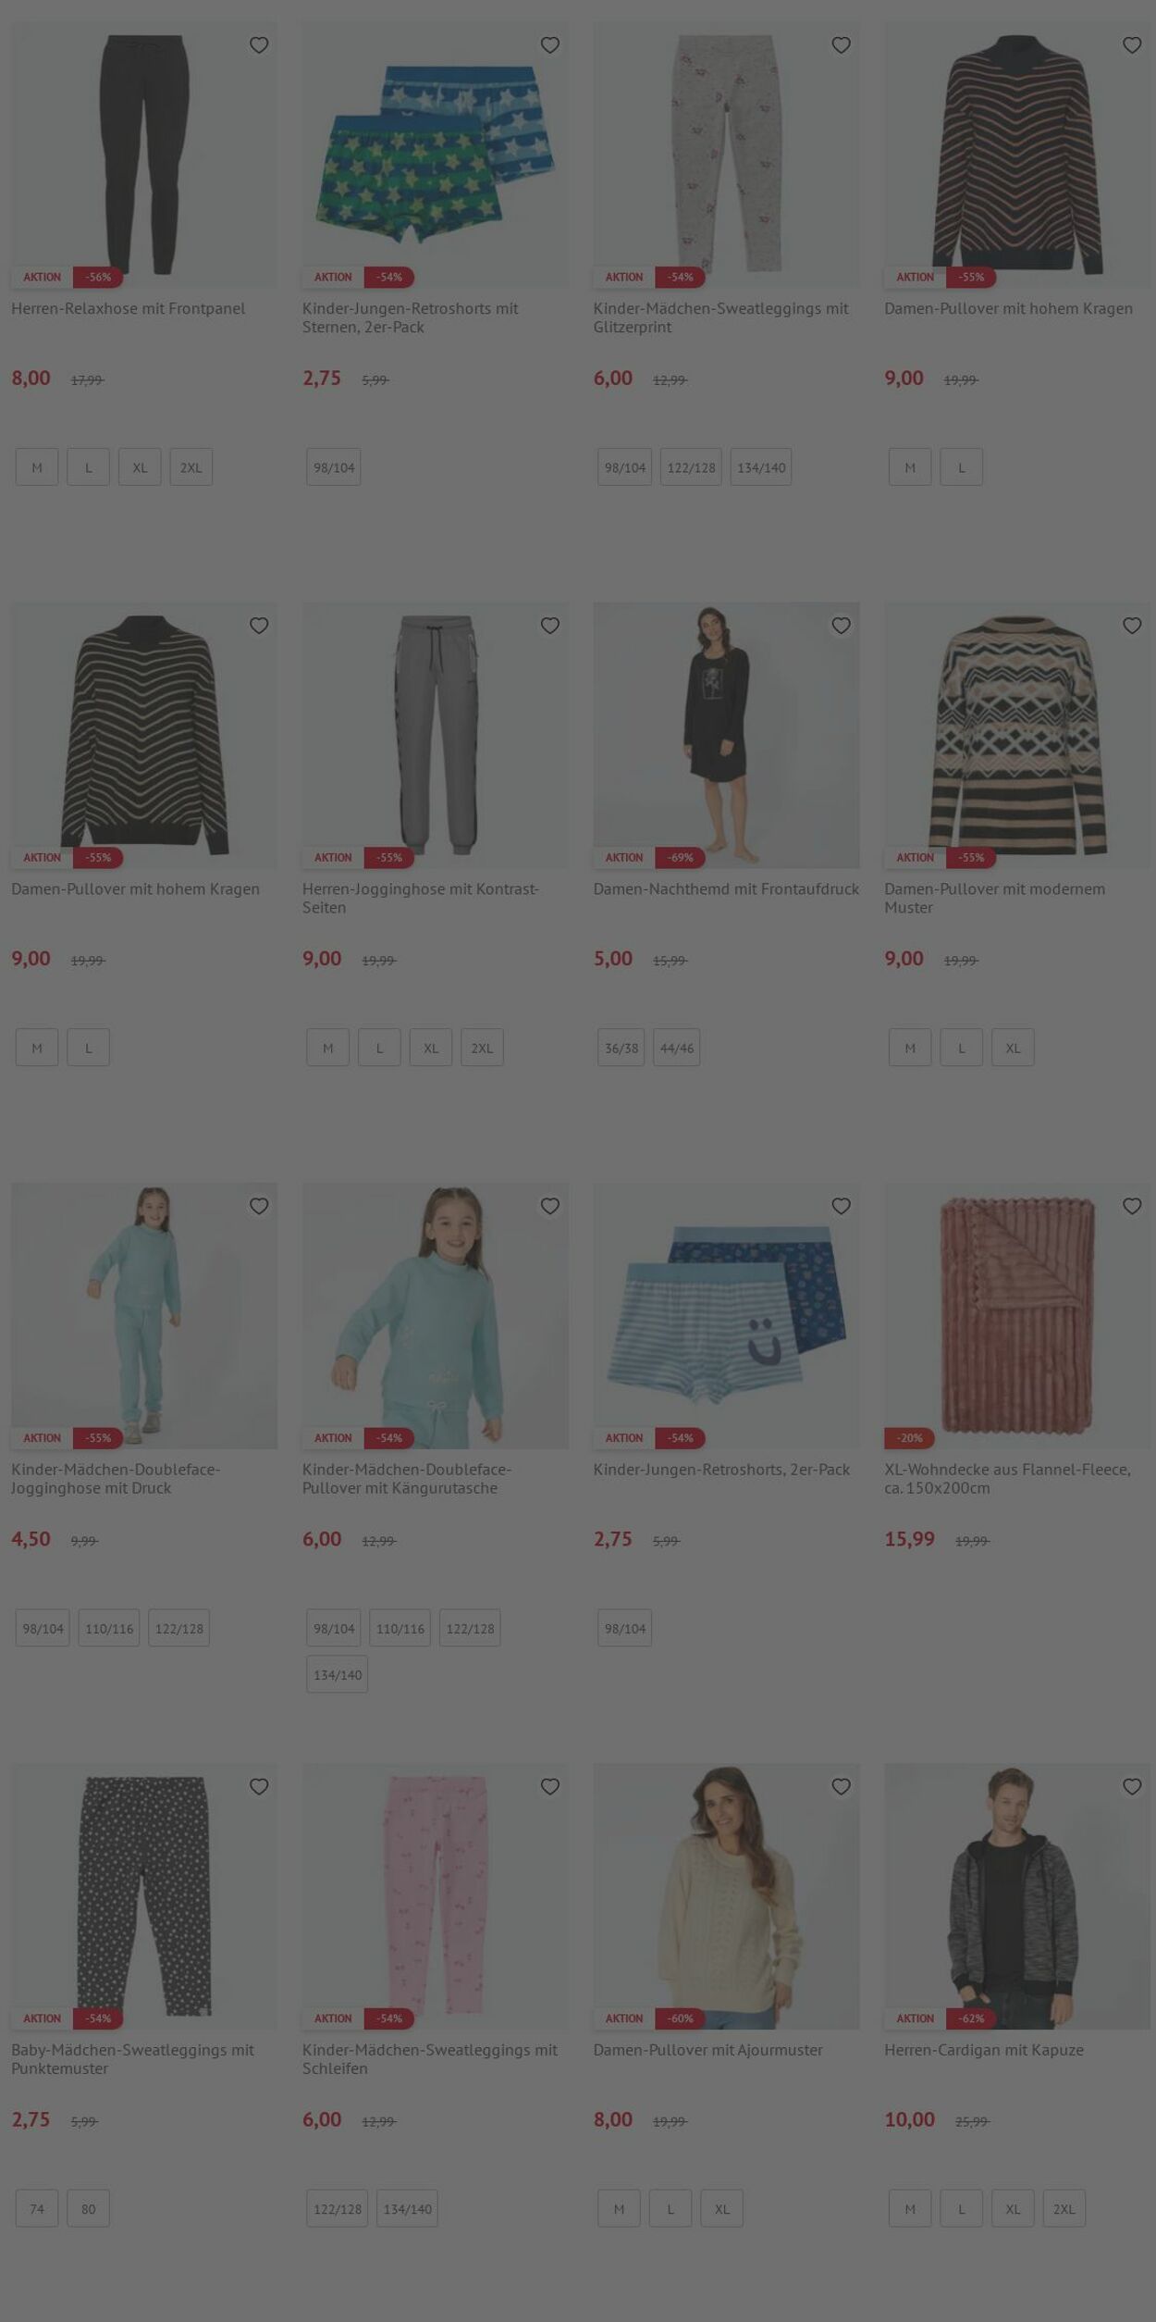
Task: Favorite the Damen-Pullover mit Ajourmuster via its heart icon
Action: point(841,1786)
